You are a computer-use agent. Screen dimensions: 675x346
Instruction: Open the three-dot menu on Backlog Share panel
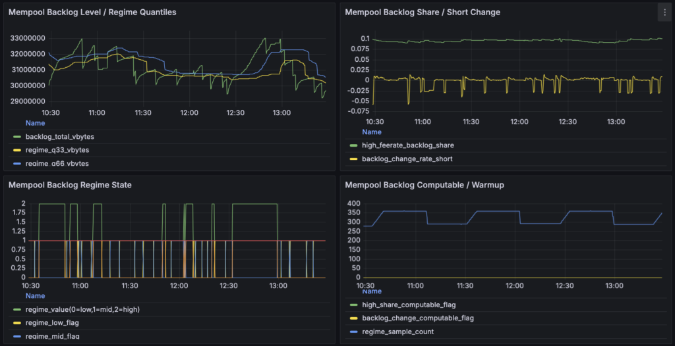tap(664, 12)
